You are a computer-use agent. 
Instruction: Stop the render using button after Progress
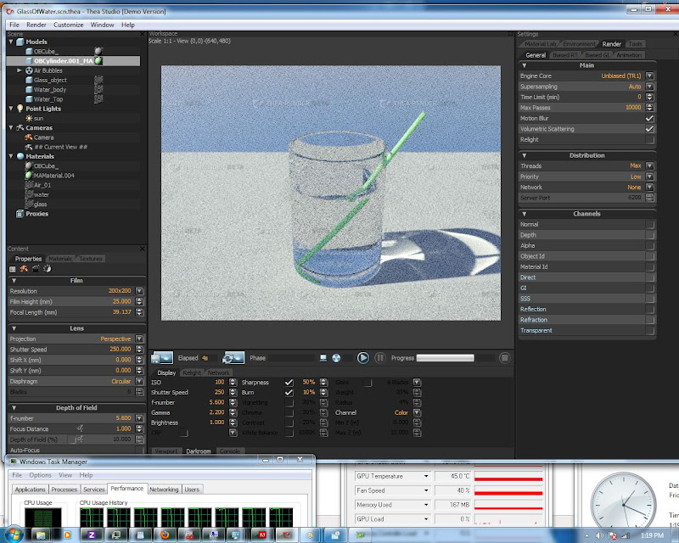coord(507,358)
